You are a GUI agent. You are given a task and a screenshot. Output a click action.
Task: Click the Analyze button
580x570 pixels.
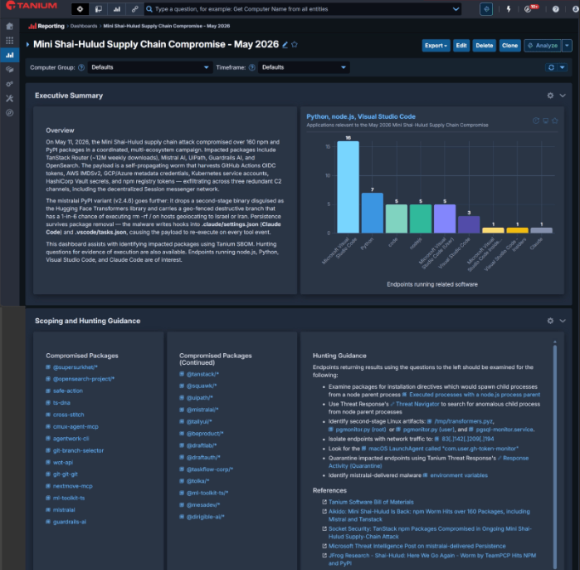pos(543,46)
